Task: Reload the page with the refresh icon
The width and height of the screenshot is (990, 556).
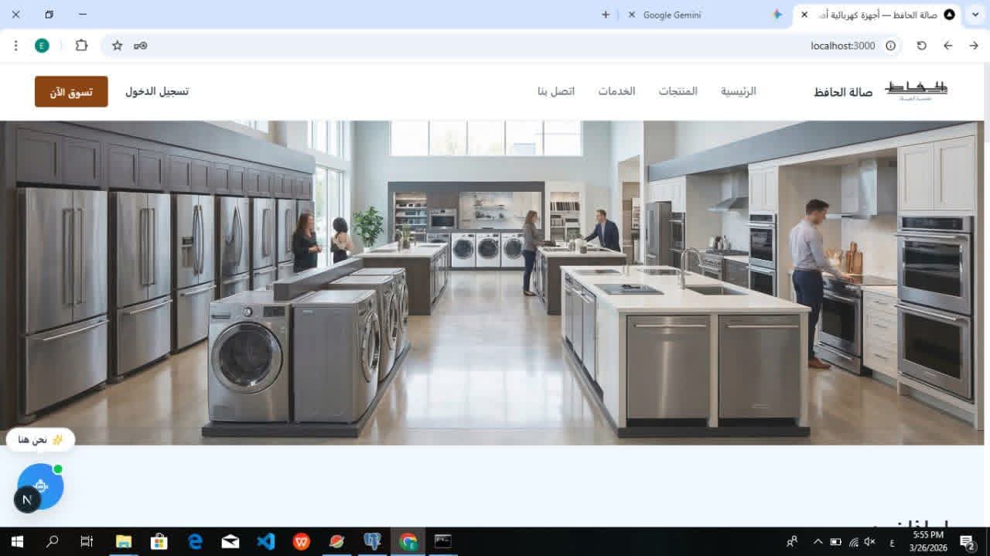Action: pyautogui.click(x=921, y=46)
